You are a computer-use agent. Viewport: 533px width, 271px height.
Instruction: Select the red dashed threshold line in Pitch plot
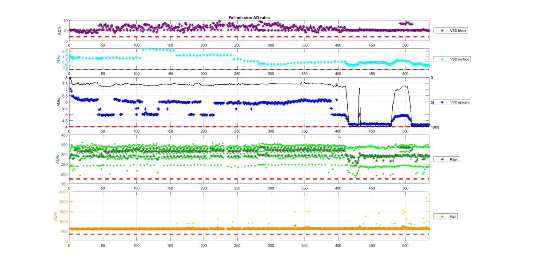coord(249,179)
